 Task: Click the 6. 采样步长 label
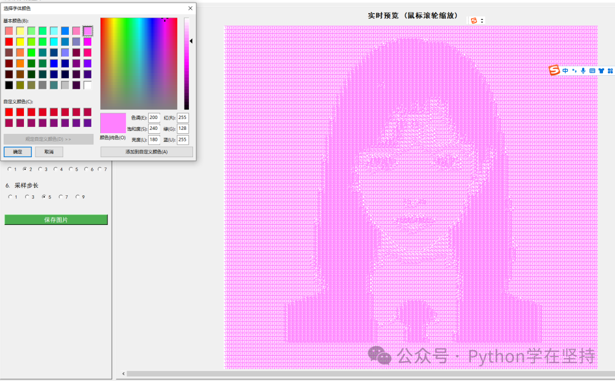tap(22, 186)
